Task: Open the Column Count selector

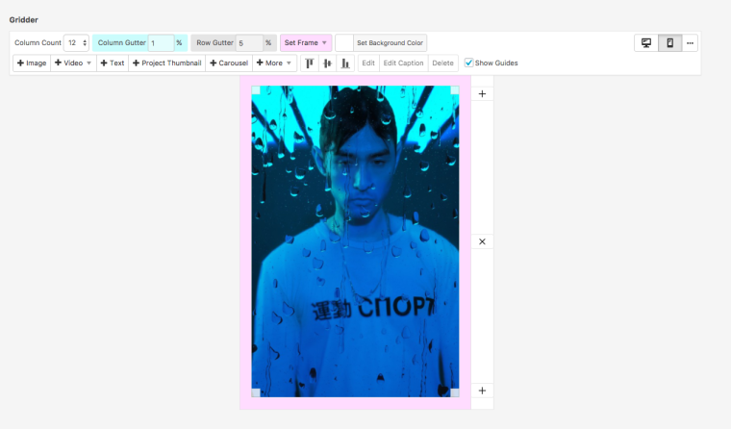Action: [x=77, y=43]
